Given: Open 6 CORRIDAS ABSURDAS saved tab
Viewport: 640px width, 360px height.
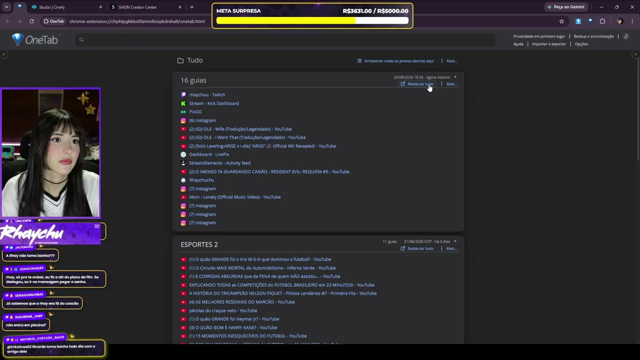Looking at the screenshot, I should 264,276.
